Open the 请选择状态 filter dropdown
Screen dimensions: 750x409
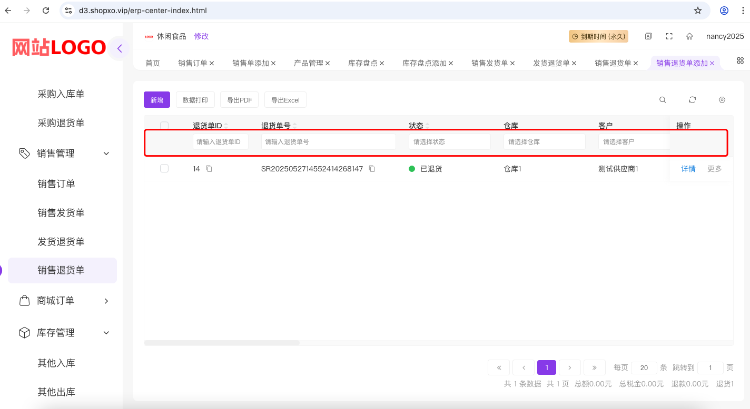[x=450, y=142]
